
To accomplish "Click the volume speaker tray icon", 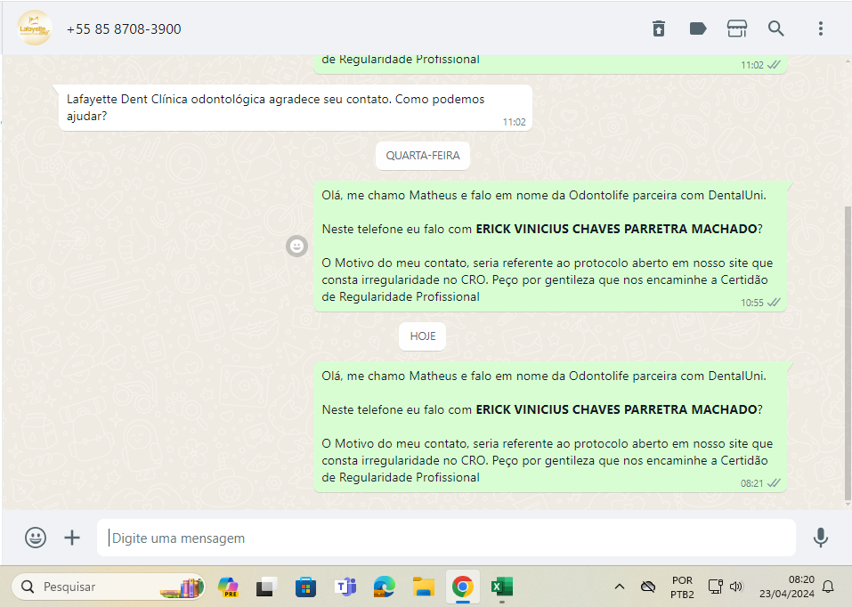I will coord(735,587).
